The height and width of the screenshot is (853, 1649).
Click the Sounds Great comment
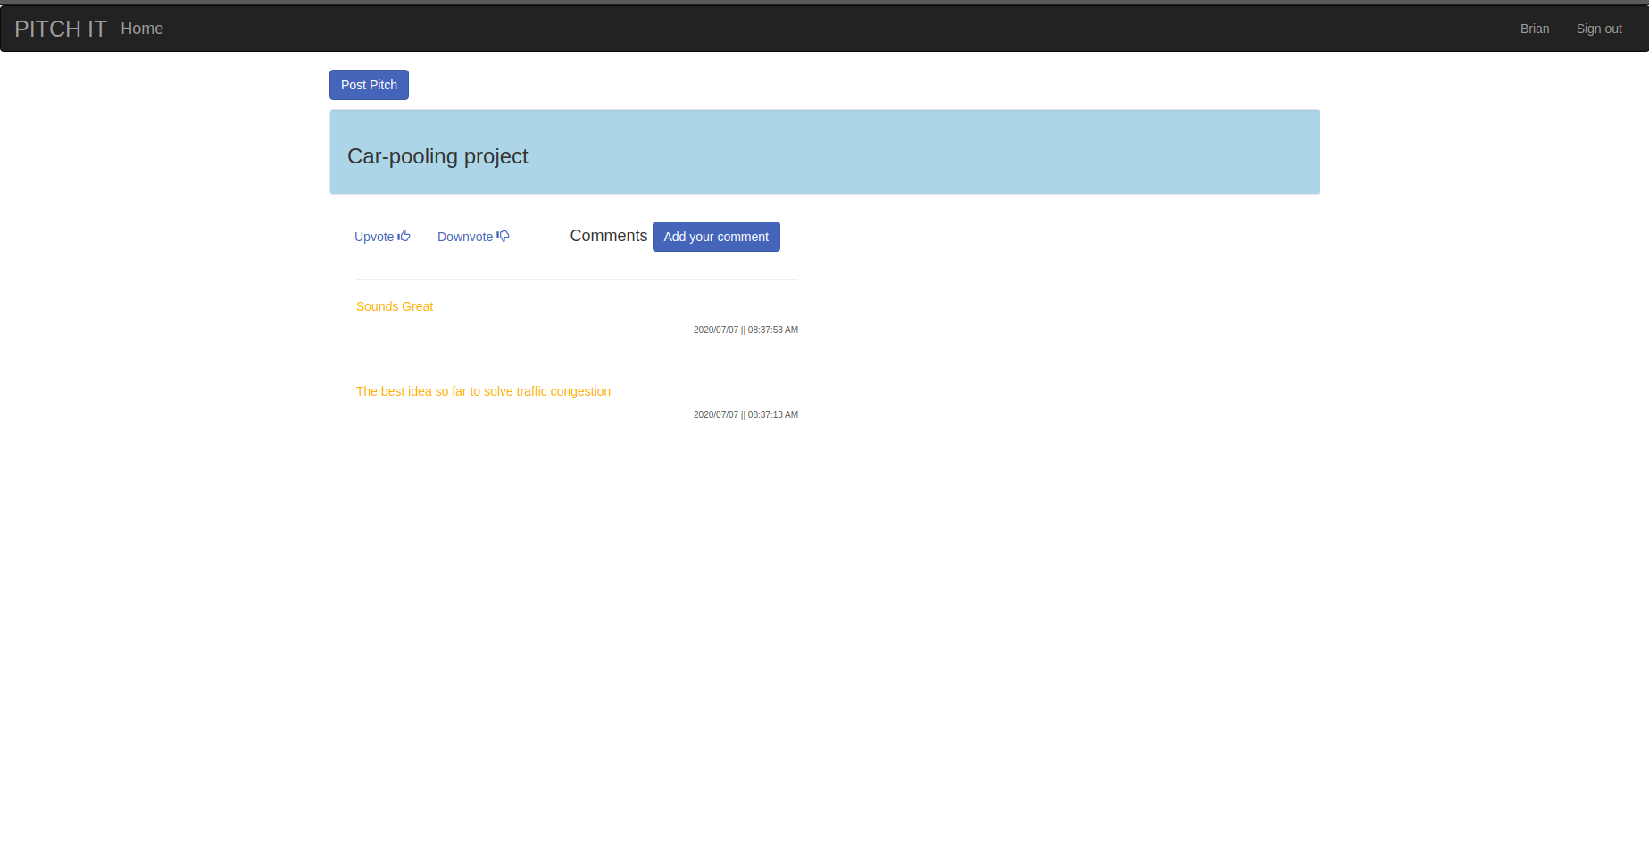pyautogui.click(x=395, y=306)
